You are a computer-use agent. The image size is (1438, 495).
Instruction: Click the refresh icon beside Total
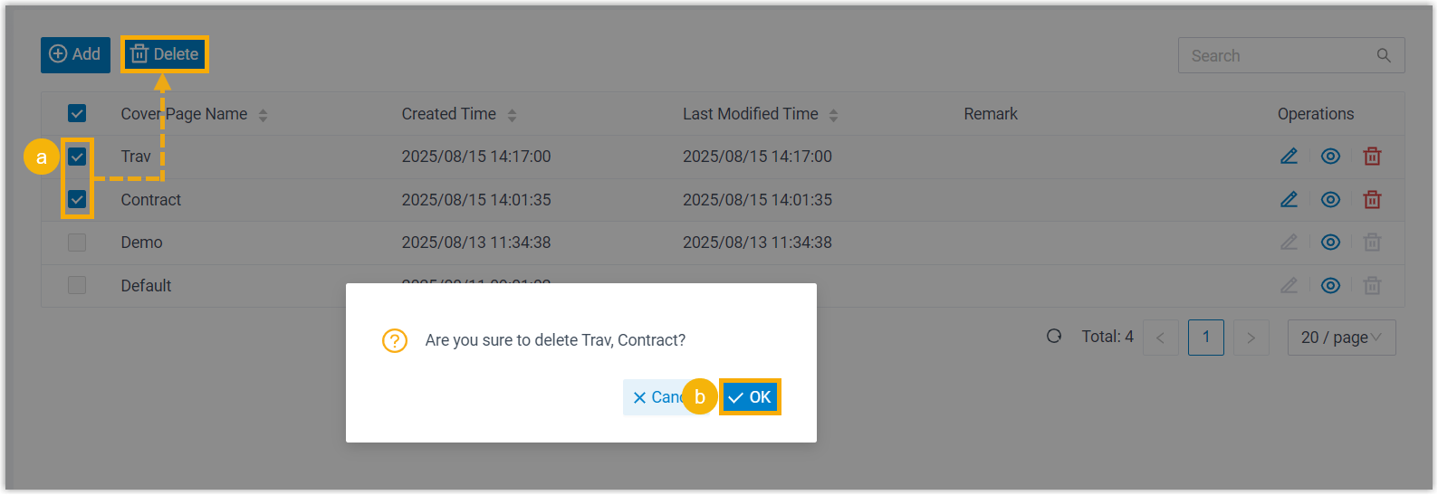tap(1054, 337)
